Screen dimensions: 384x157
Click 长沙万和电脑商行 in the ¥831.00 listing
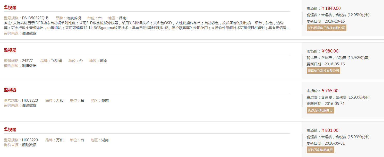pyautogui.click(x=320, y=150)
